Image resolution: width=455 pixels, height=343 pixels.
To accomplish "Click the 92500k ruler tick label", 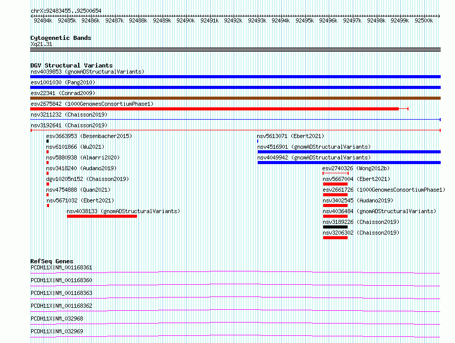I will point(424,21).
